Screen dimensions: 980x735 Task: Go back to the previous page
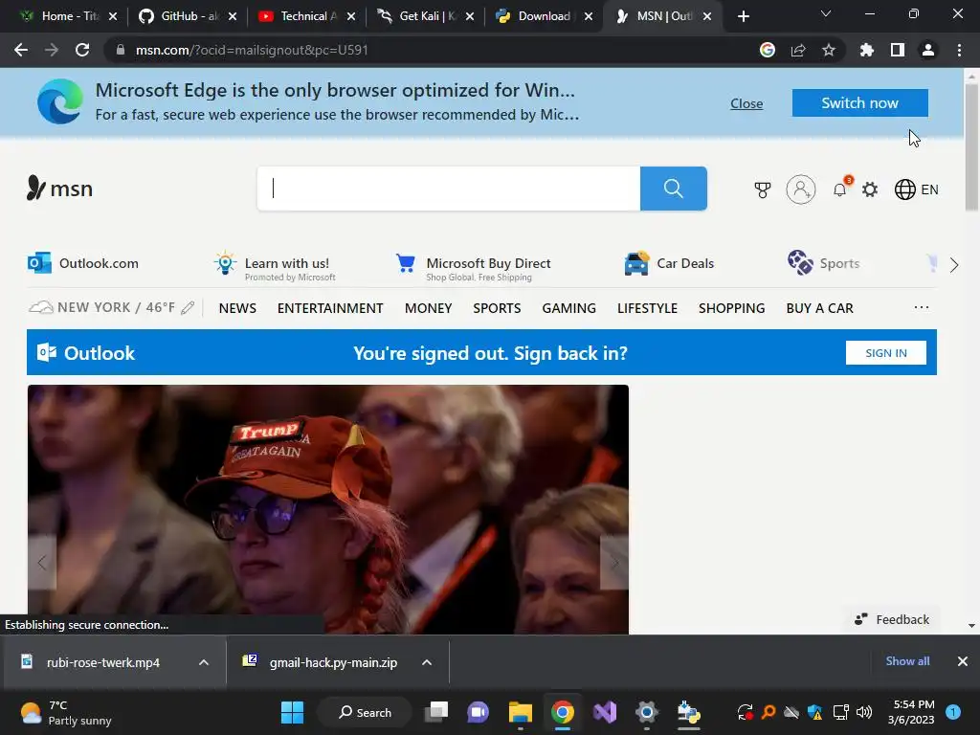tap(21, 50)
